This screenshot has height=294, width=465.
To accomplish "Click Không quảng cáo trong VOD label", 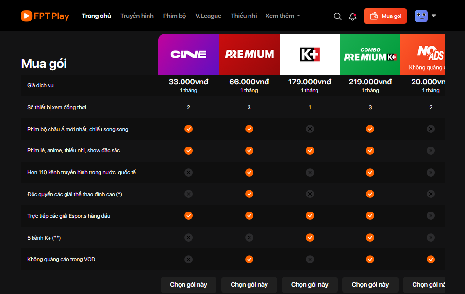I will [x=61, y=260].
